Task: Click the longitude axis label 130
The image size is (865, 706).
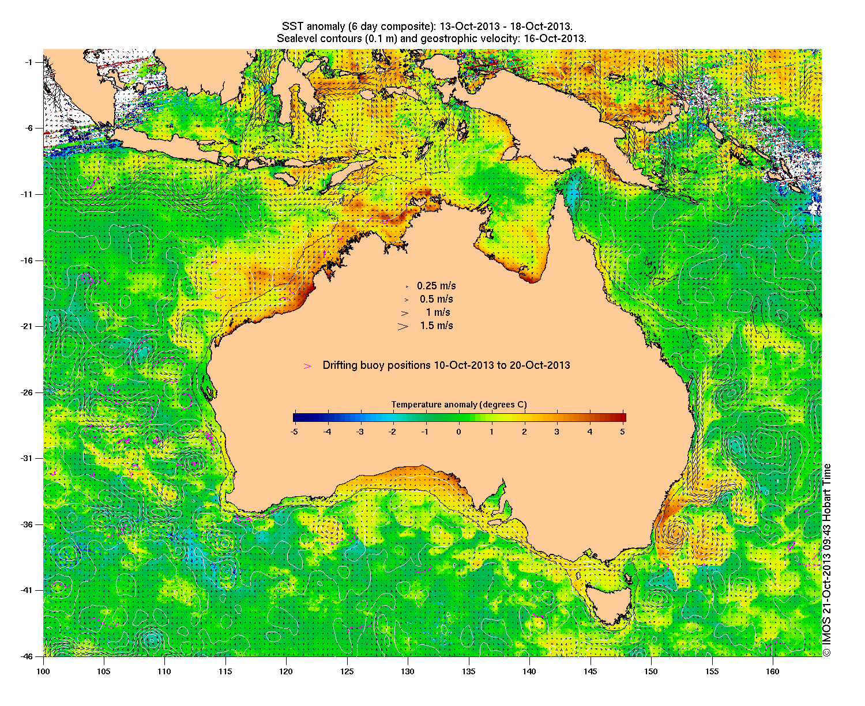Action: (408, 671)
